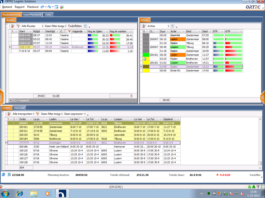Click the lightning funnel filter icon in Routes toolbar

point(18,26)
